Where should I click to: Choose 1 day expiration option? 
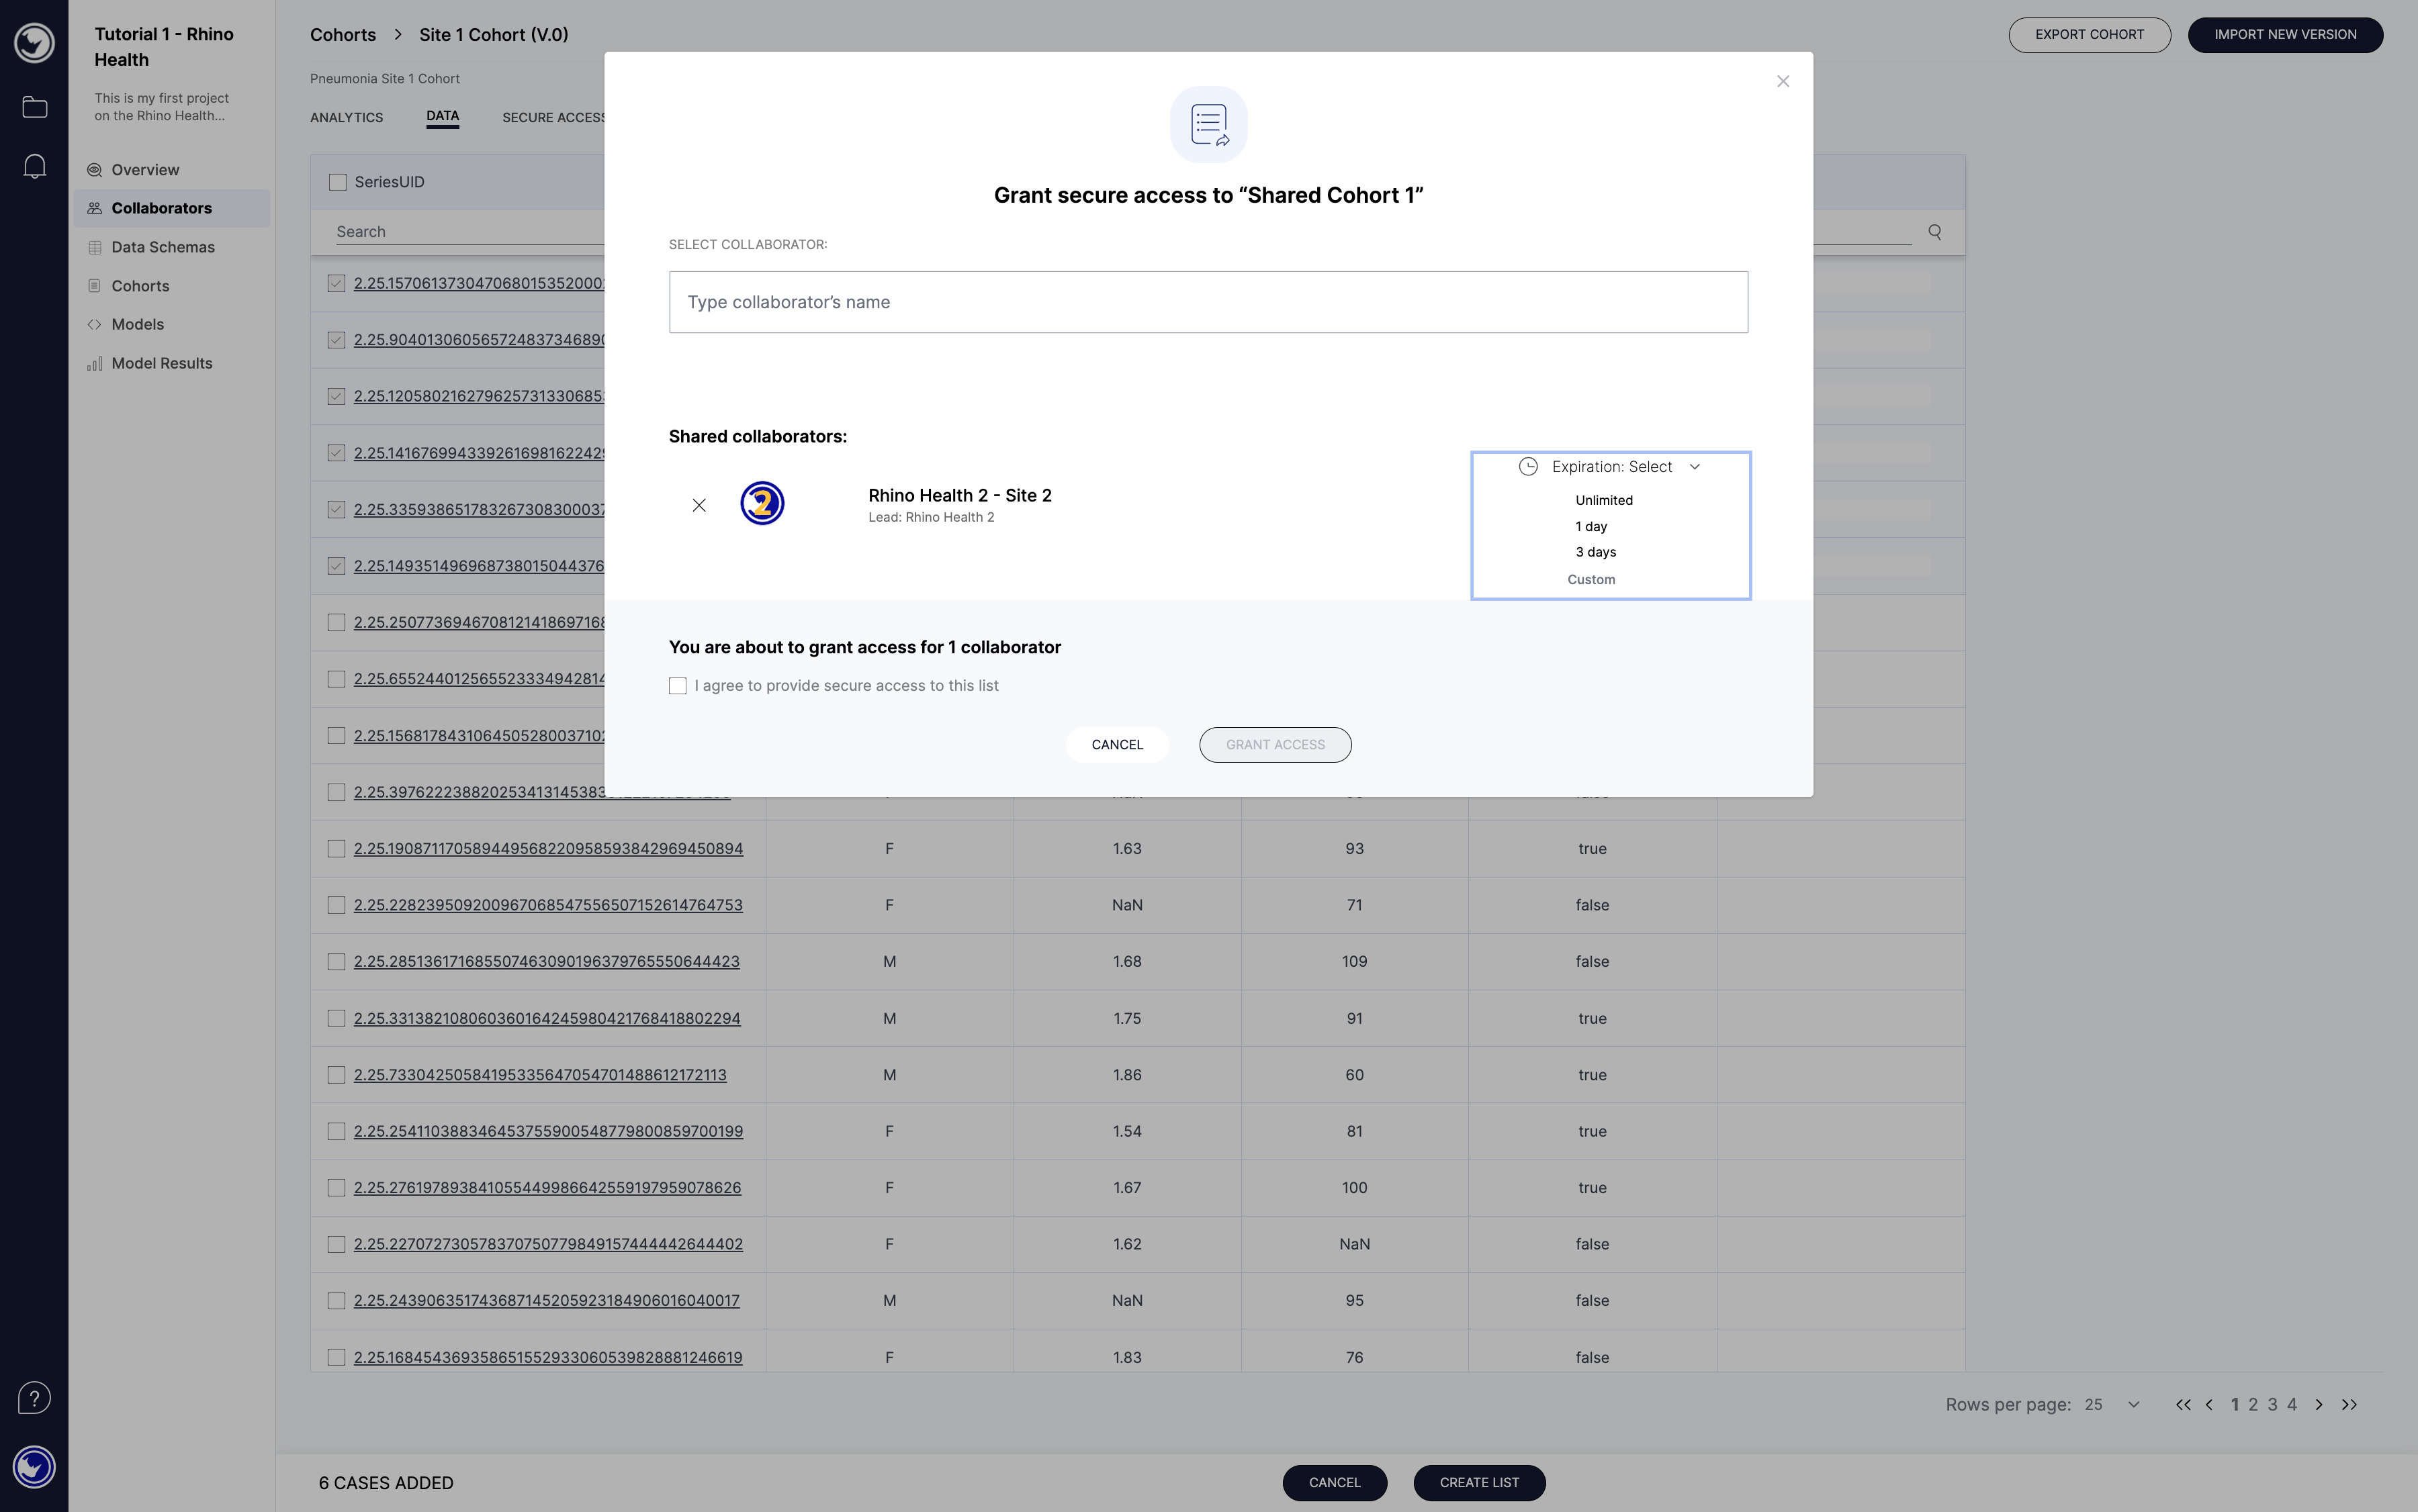(1591, 526)
